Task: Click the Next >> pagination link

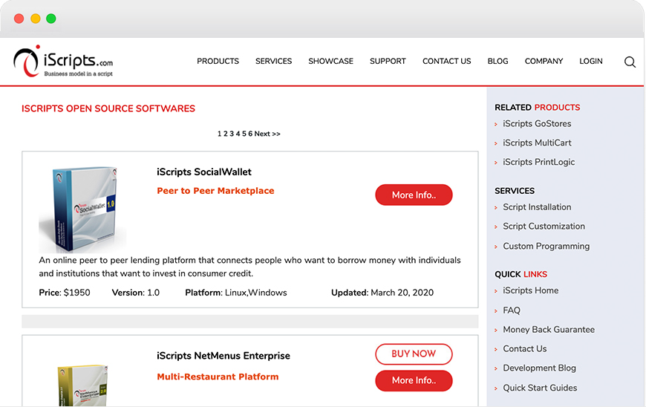Action: [x=267, y=134]
